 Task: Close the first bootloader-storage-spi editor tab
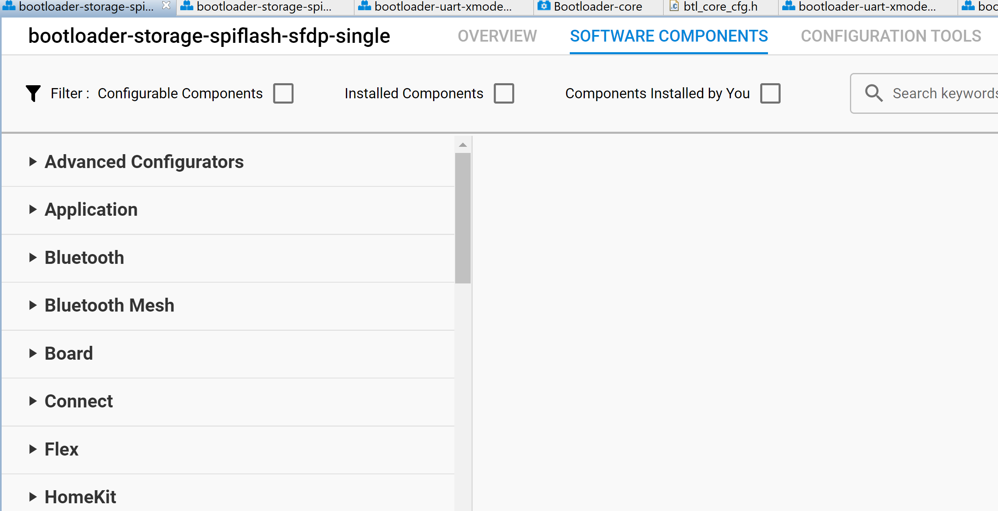point(166,6)
